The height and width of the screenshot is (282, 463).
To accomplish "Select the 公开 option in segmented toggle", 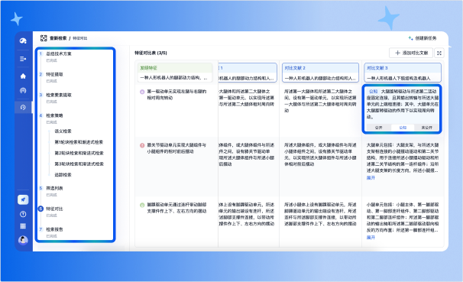I will [x=378, y=128].
